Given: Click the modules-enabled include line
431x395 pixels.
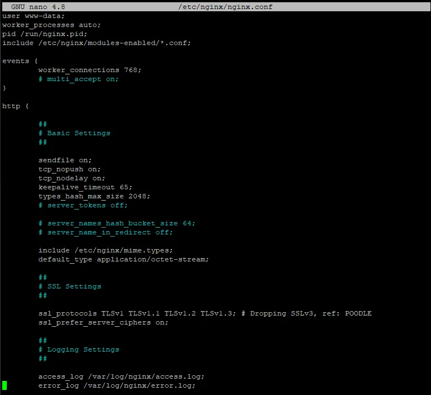Looking at the screenshot, I should 96,43.
